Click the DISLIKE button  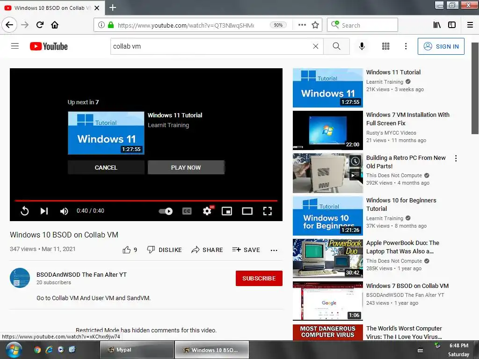164,250
